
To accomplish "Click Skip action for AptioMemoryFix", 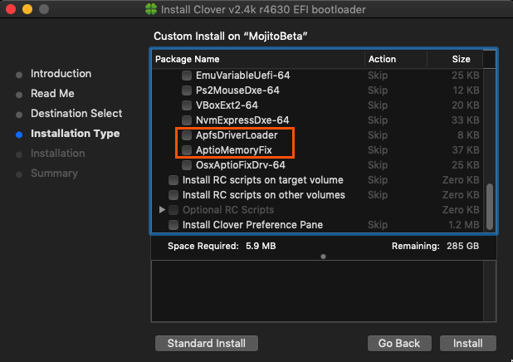I will (x=378, y=150).
